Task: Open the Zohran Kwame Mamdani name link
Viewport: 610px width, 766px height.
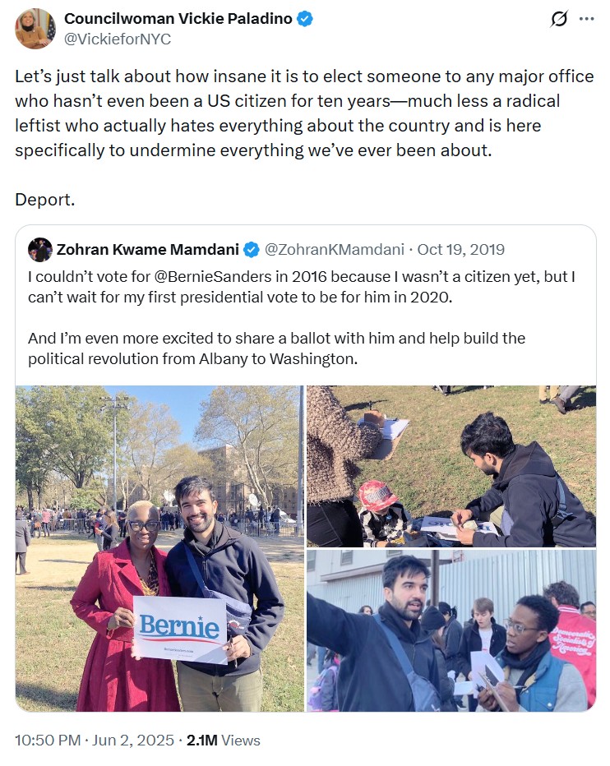Action: tap(147, 250)
